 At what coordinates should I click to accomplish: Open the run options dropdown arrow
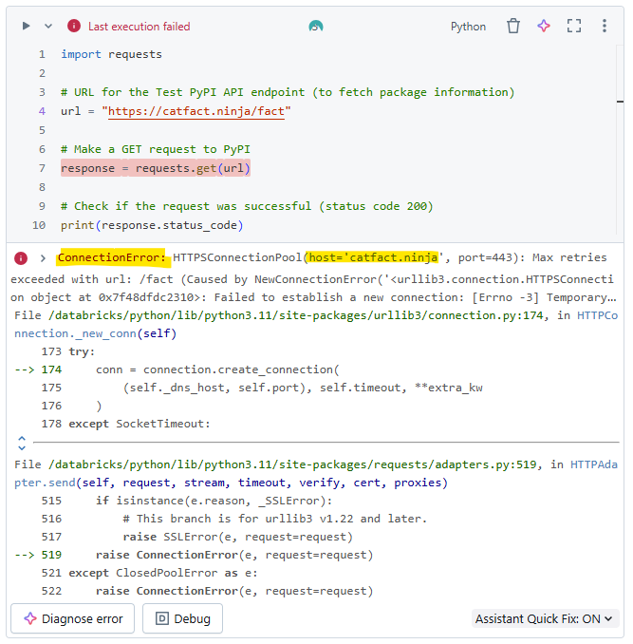48,27
